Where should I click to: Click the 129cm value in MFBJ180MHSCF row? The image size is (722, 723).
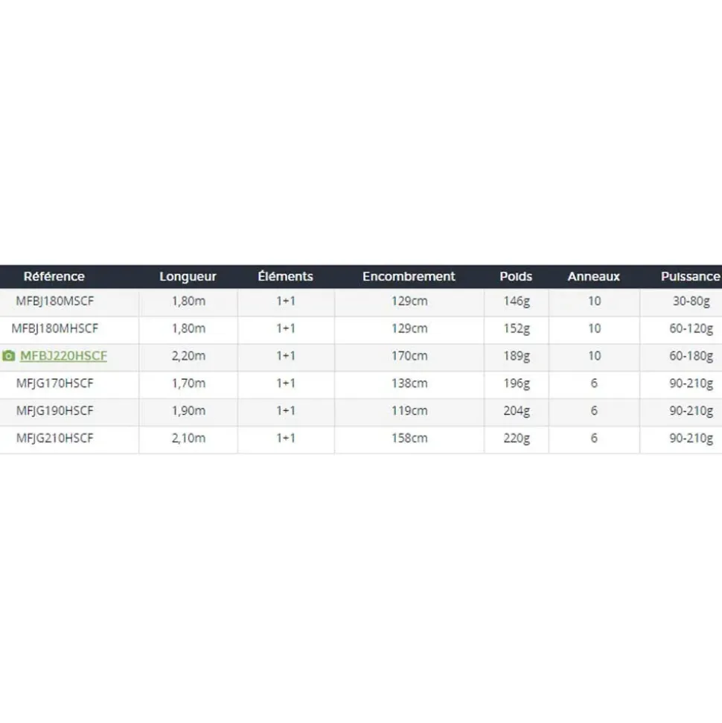click(x=409, y=328)
